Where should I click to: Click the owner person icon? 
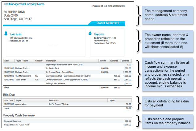(6, 34)
